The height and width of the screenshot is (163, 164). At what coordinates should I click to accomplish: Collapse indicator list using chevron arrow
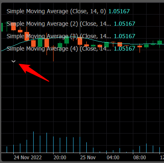coord(13,61)
